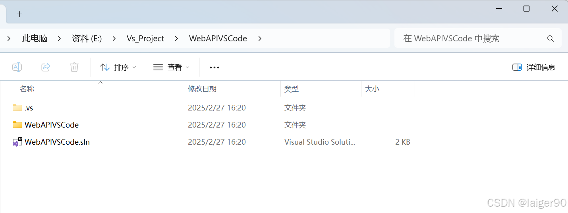Click the search magnifier icon
The width and height of the screenshot is (568, 213).
(x=550, y=39)
